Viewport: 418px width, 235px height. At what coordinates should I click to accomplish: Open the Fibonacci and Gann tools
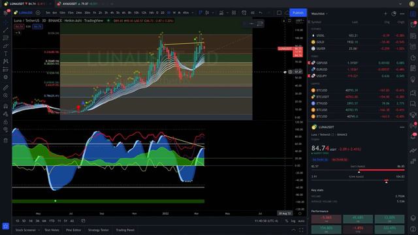click(x=6, y=38)
